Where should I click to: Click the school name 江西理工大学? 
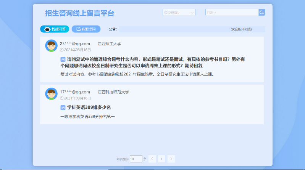(x=109, y=44)
